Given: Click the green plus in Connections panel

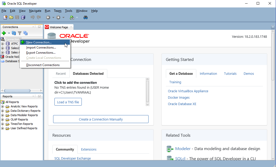Looking at the screenshot, I should [4, 33].
